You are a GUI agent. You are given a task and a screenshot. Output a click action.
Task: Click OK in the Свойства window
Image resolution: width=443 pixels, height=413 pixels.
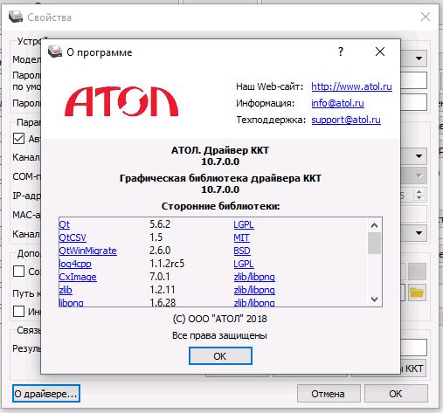(396, 394)
